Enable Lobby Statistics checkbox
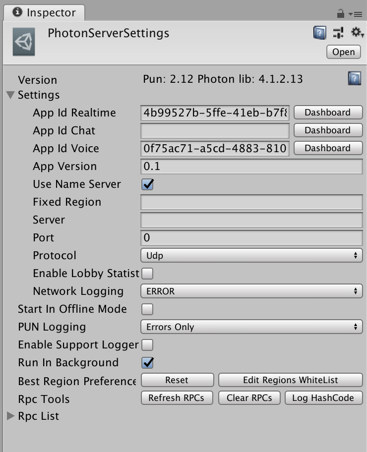Screen dimensions: 367x452 (x=147, y=274)
